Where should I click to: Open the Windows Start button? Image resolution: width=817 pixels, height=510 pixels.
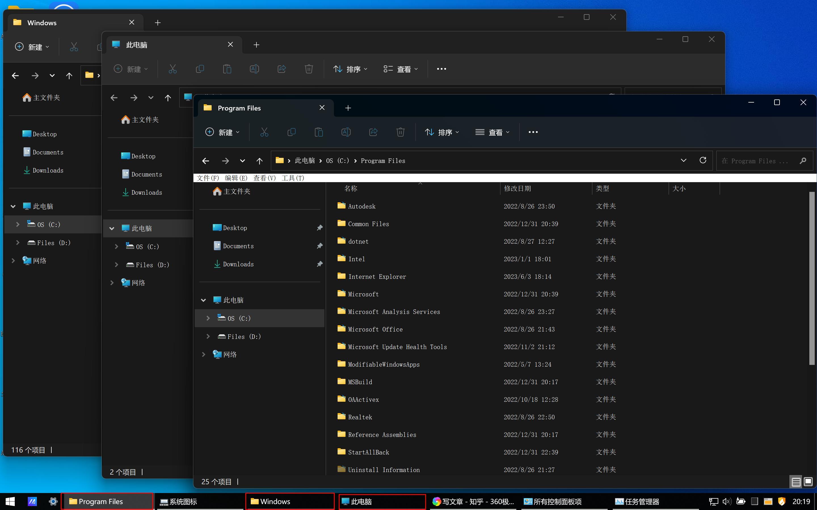10,501
